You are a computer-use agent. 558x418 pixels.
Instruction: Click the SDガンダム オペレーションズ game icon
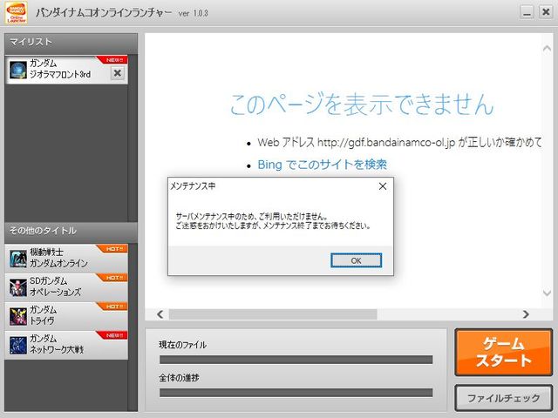click(17, 287)
